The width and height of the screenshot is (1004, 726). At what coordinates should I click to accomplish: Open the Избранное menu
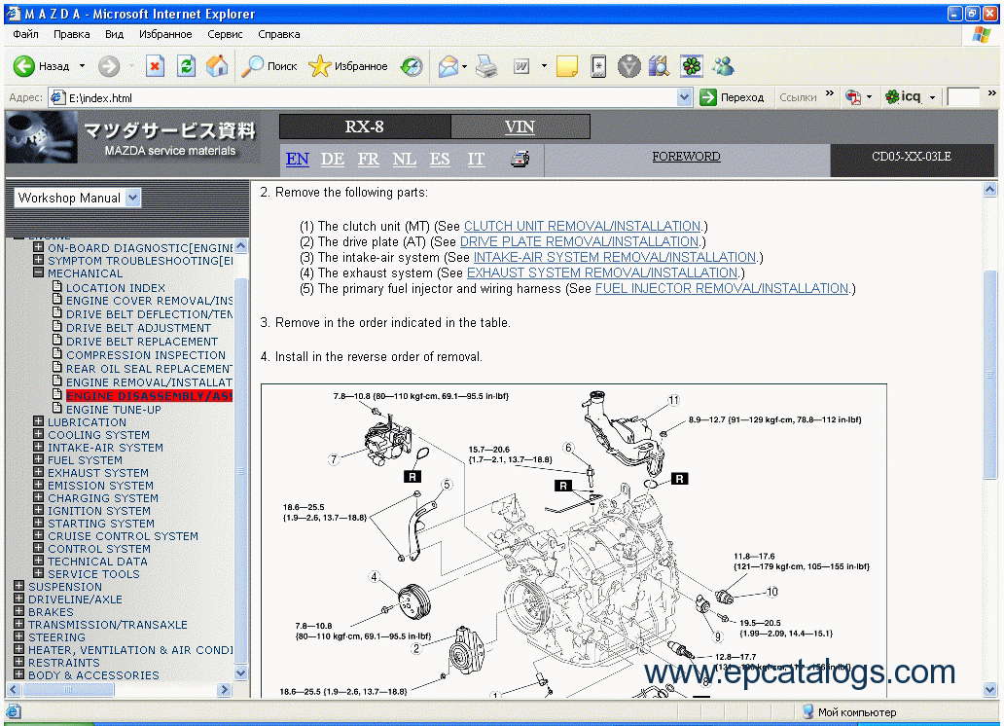tap(165, 34)
